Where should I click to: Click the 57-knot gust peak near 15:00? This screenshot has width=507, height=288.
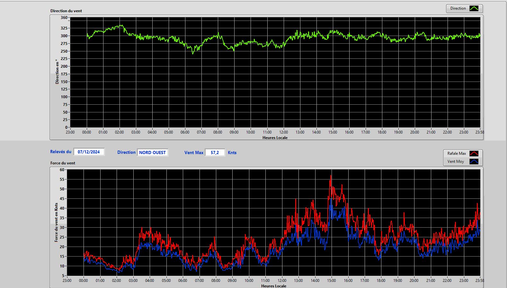(x=331, y=176)
